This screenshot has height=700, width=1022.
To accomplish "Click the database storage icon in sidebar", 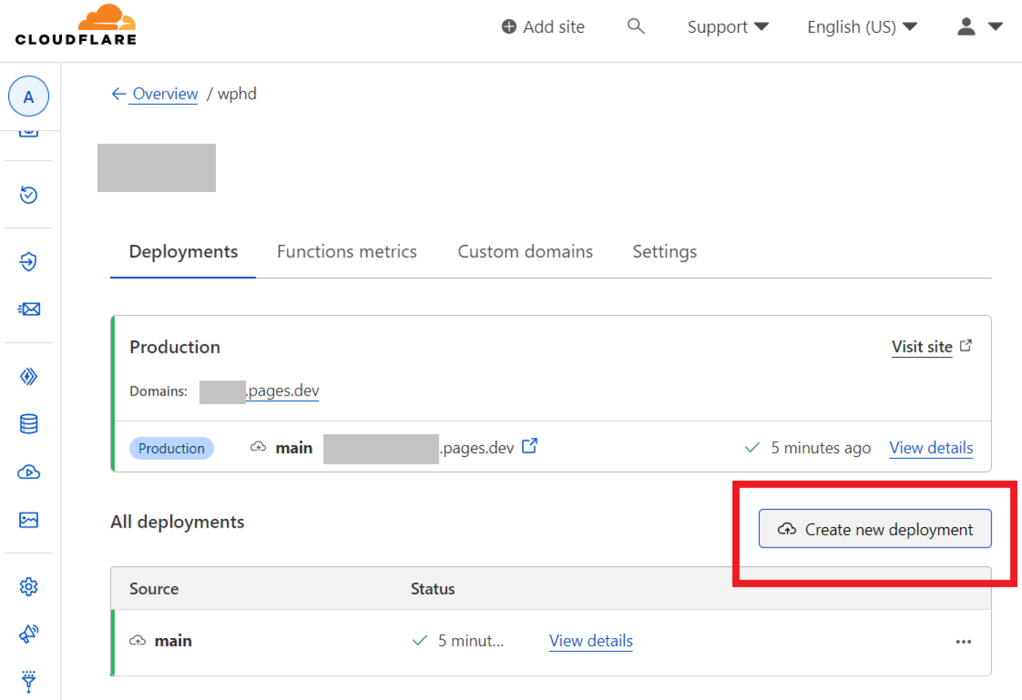I will [x=29, y=424].
